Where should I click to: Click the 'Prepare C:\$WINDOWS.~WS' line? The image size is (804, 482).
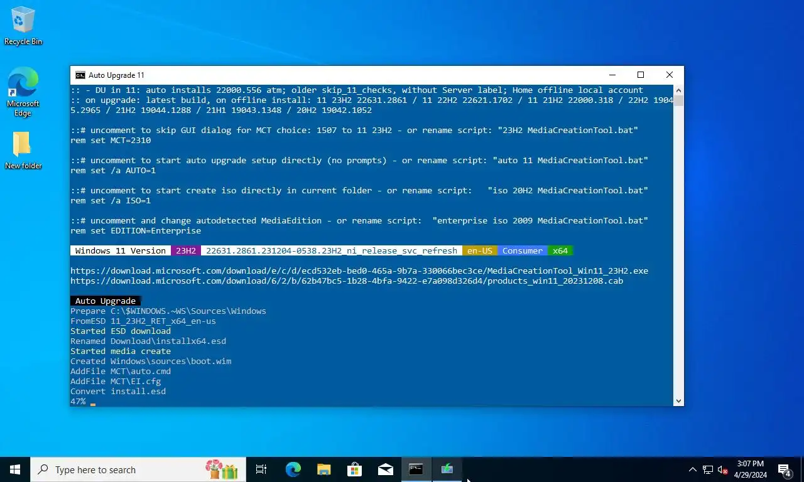(x=168, y=311)
